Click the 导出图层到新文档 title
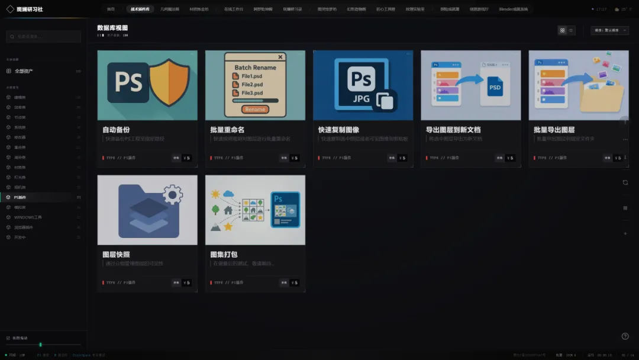The height and width of the screenshot is (360, 639). 453,130
